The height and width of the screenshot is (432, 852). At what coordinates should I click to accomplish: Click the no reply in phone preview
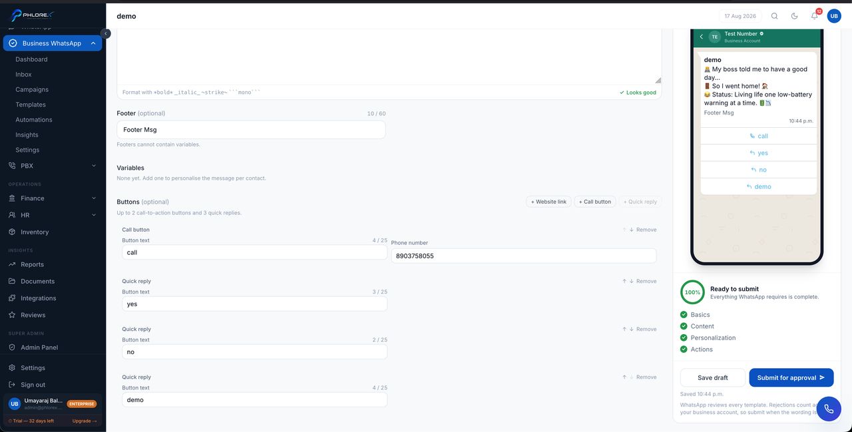(x=759, y=170)
